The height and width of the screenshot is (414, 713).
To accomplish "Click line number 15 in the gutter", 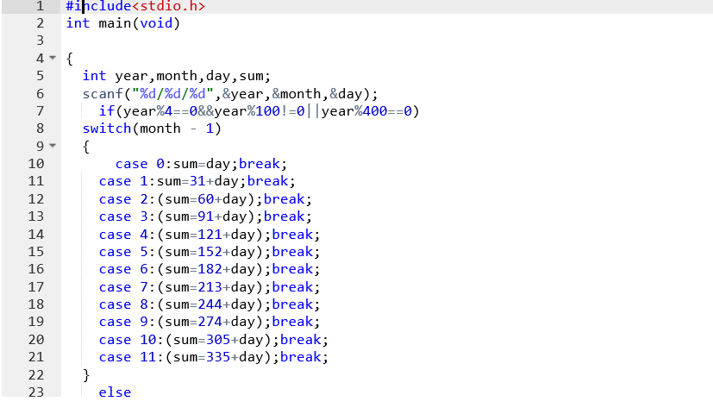I will click(x=36, y=252).
